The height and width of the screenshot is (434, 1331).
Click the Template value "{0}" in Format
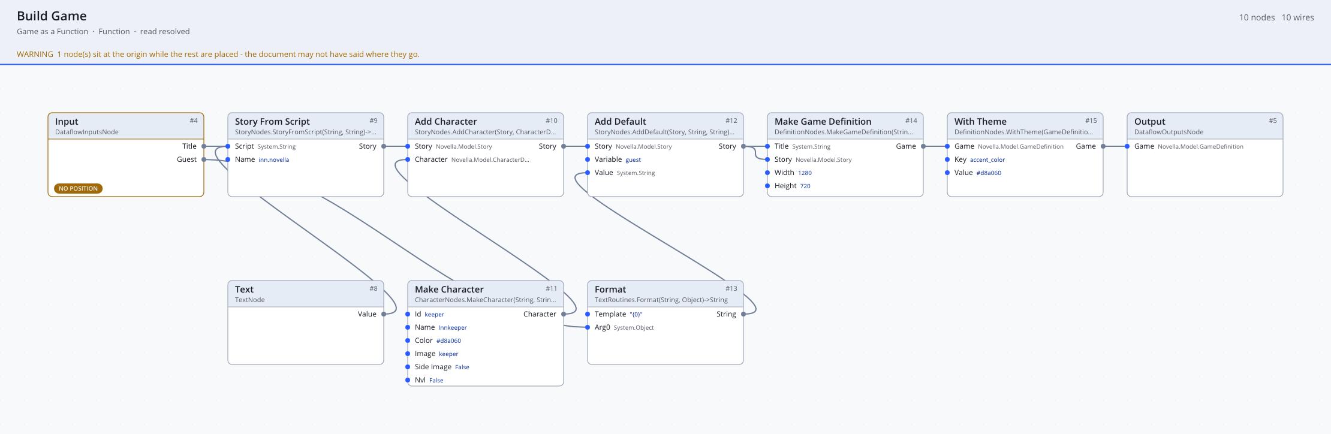(636, 315)
